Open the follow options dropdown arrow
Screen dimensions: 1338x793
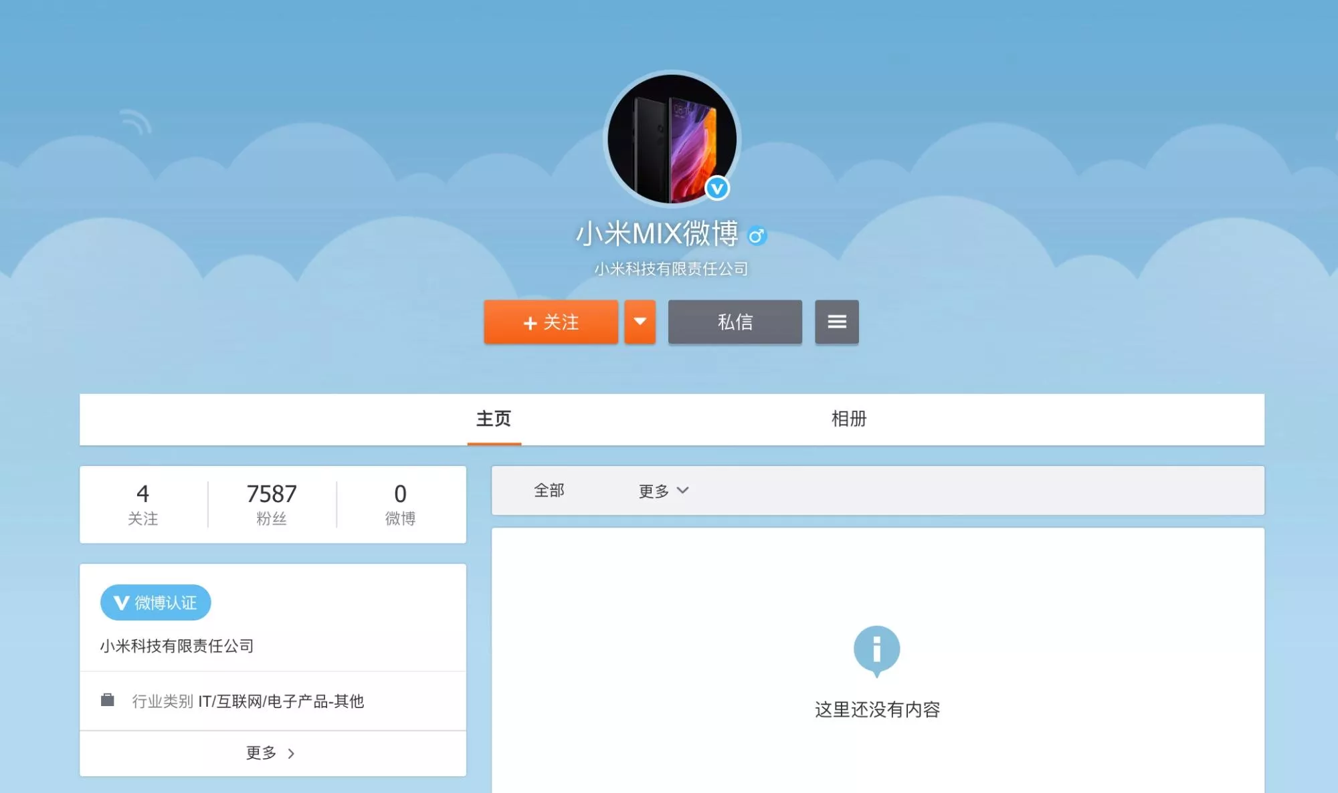(640, 322)
